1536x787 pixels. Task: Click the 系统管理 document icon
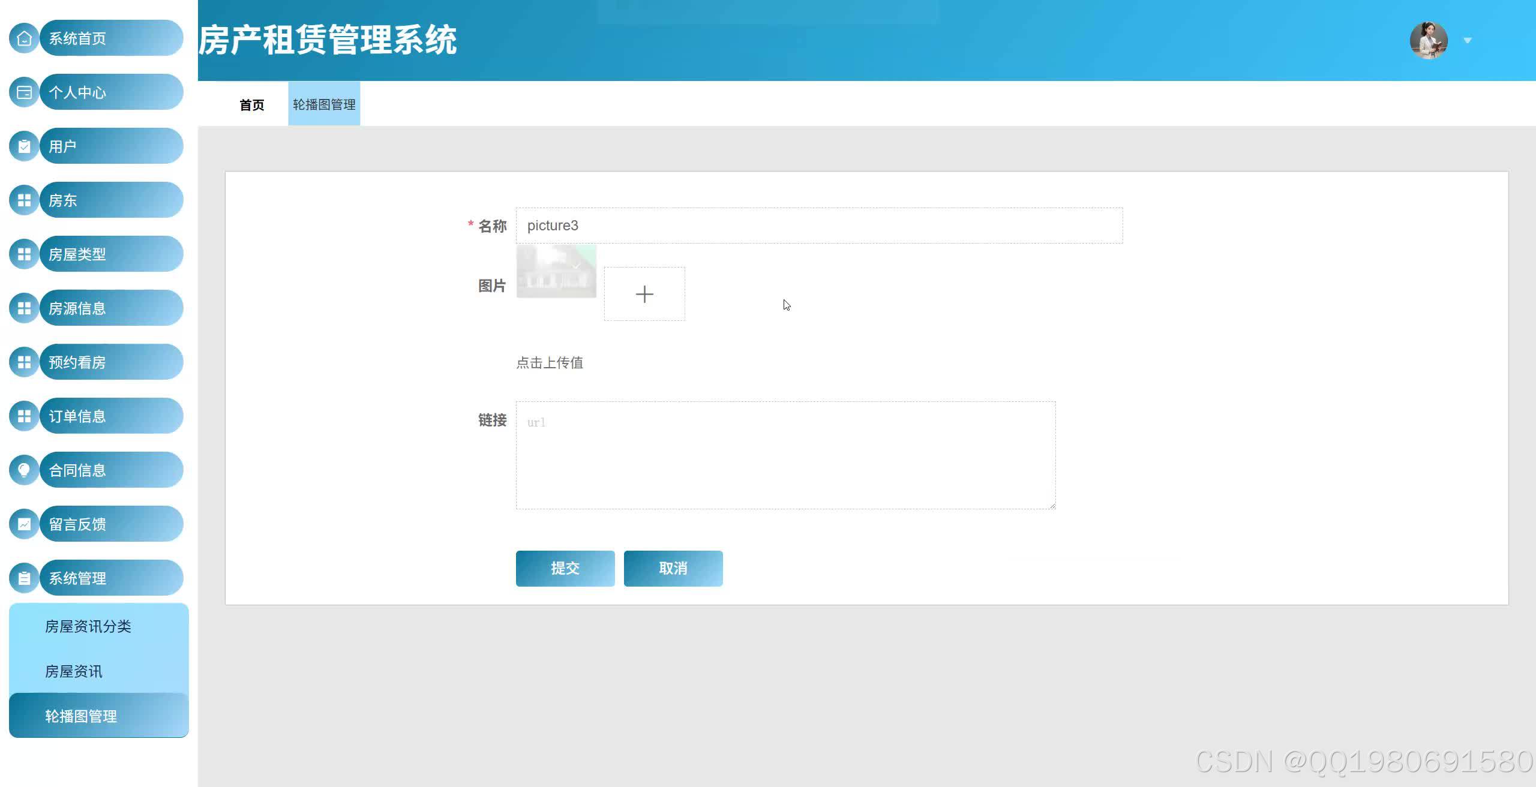(x=23, y=577)
